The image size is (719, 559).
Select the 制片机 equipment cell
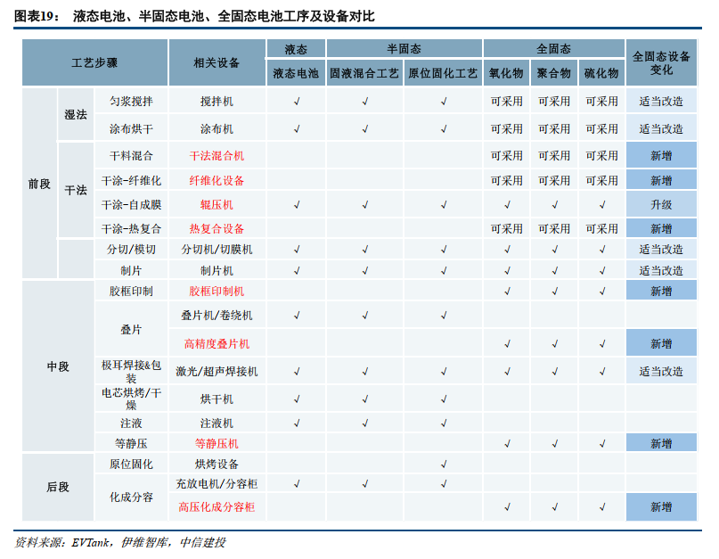coord(217,270)
